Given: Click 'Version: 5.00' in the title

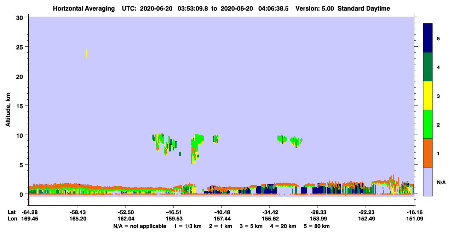Looking at the screenshot, I should [x=316, y=8].
